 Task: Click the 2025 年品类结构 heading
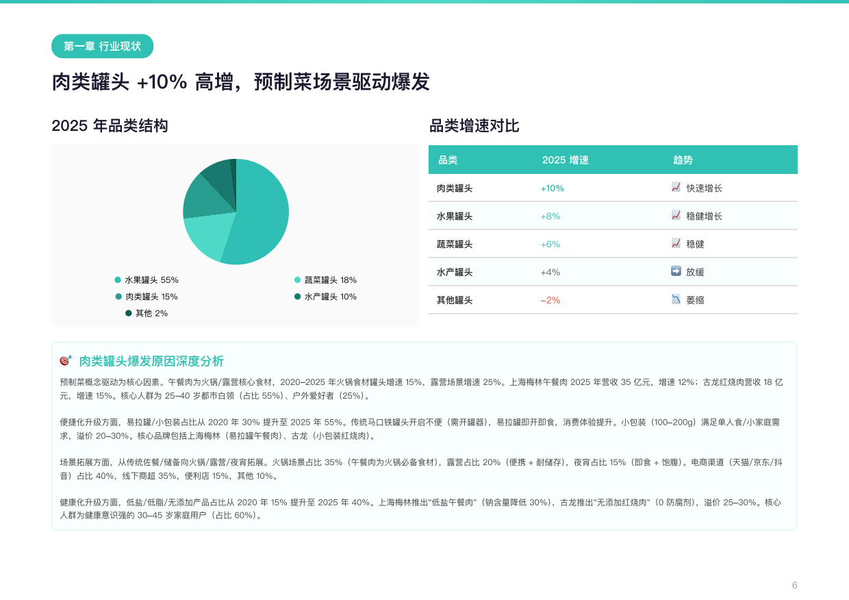coord(110,126)
